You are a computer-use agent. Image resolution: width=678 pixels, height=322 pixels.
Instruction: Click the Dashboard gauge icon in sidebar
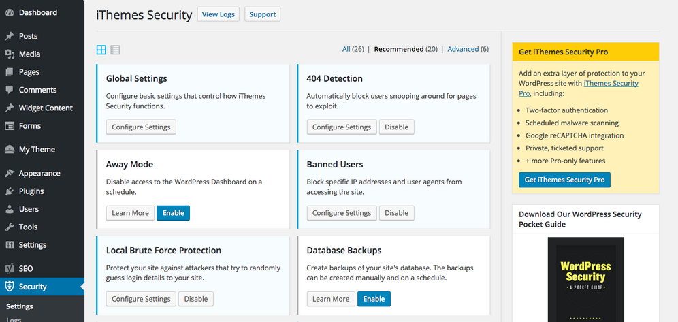coord(10,12)
